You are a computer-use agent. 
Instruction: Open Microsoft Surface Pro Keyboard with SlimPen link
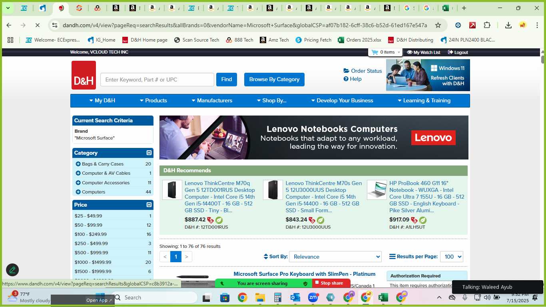pyautogui.click(x=305, y=274)
